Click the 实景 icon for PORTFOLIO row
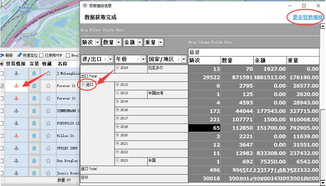The width and height of the screenshot is (326, 186). (x=34, y=123)
